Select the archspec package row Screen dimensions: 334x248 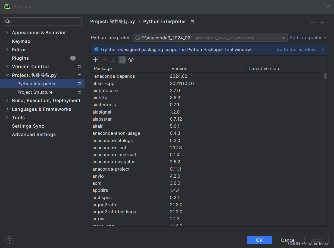point(208,197)
